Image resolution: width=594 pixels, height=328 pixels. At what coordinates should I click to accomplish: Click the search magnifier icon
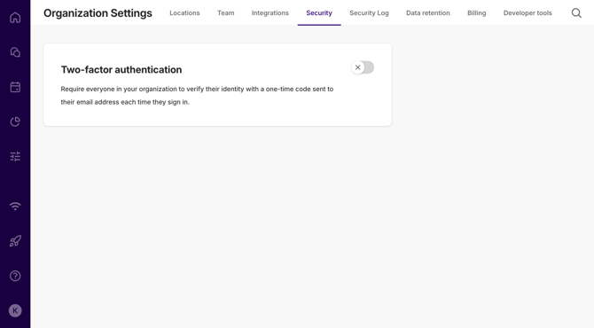(x=576, y=13)
